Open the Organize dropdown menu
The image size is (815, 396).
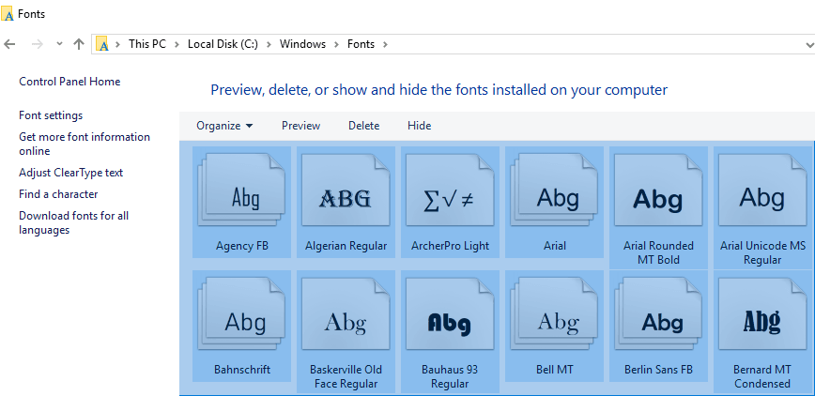[x=224, y=126]
